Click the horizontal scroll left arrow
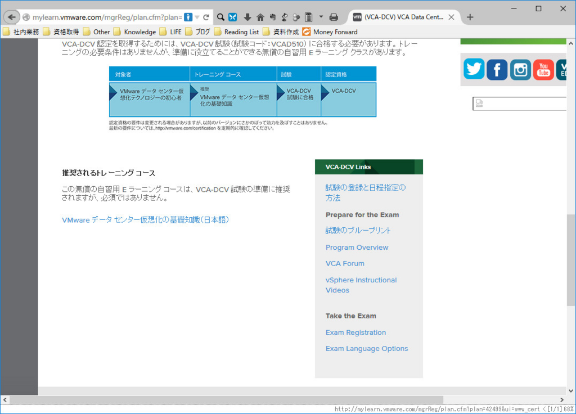This screenshot has width=576, height=414. click(4, 400)
